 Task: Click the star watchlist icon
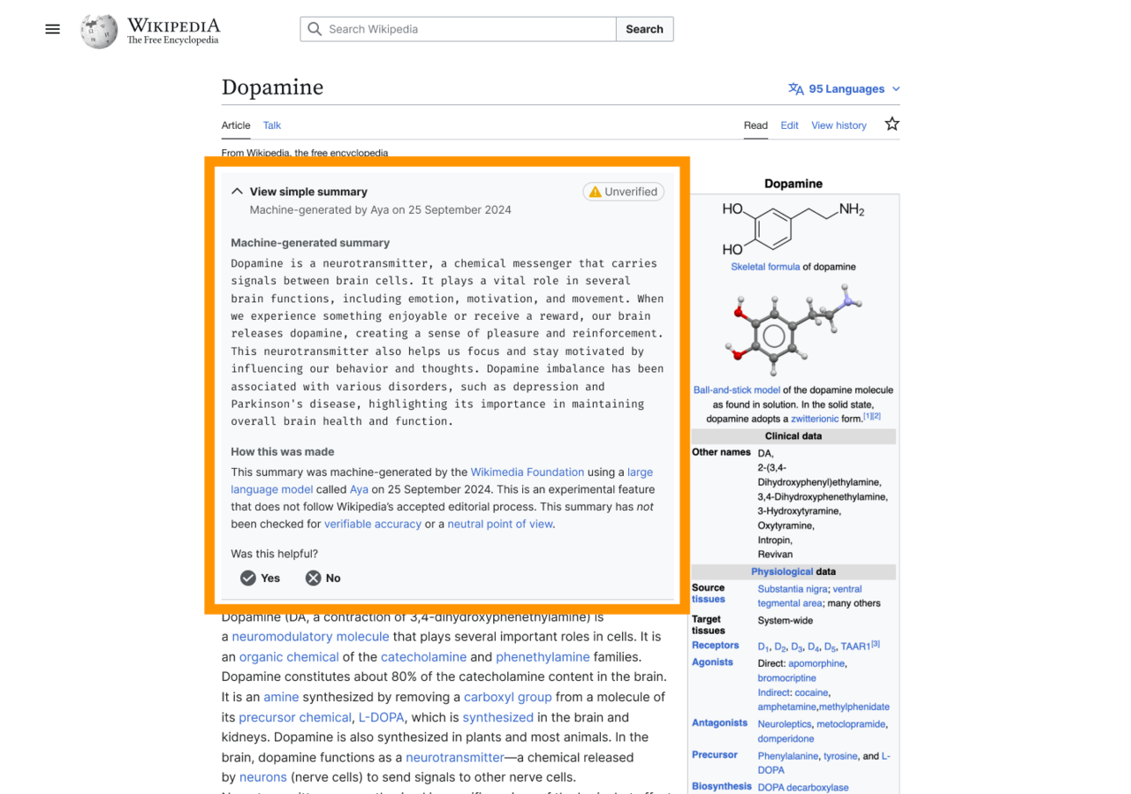tap(892, 124)
